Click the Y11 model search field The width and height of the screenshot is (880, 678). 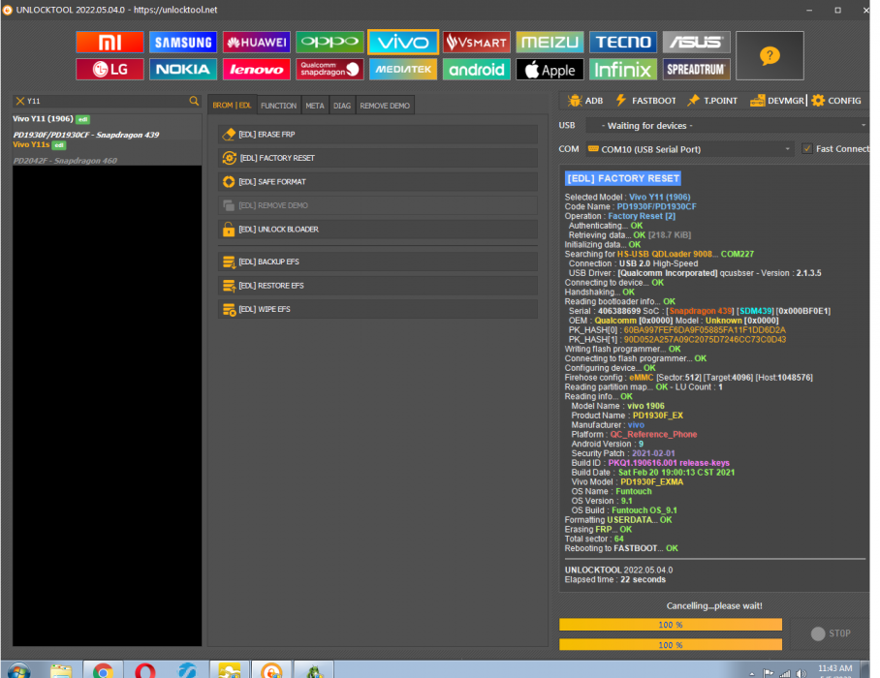coord(107,101)
